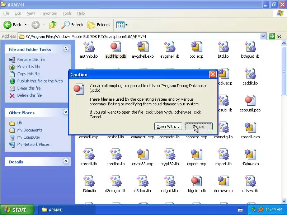Screen dimensions: 287x215
Task: Select the coredll.exp file icon
Action: coord(250,128)
